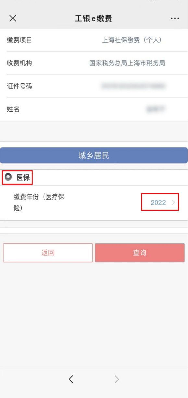Viewport: 188px width, 398px height.
Task: Close the 工银e缴费 page with the X icon
Action: click(13, 18)
